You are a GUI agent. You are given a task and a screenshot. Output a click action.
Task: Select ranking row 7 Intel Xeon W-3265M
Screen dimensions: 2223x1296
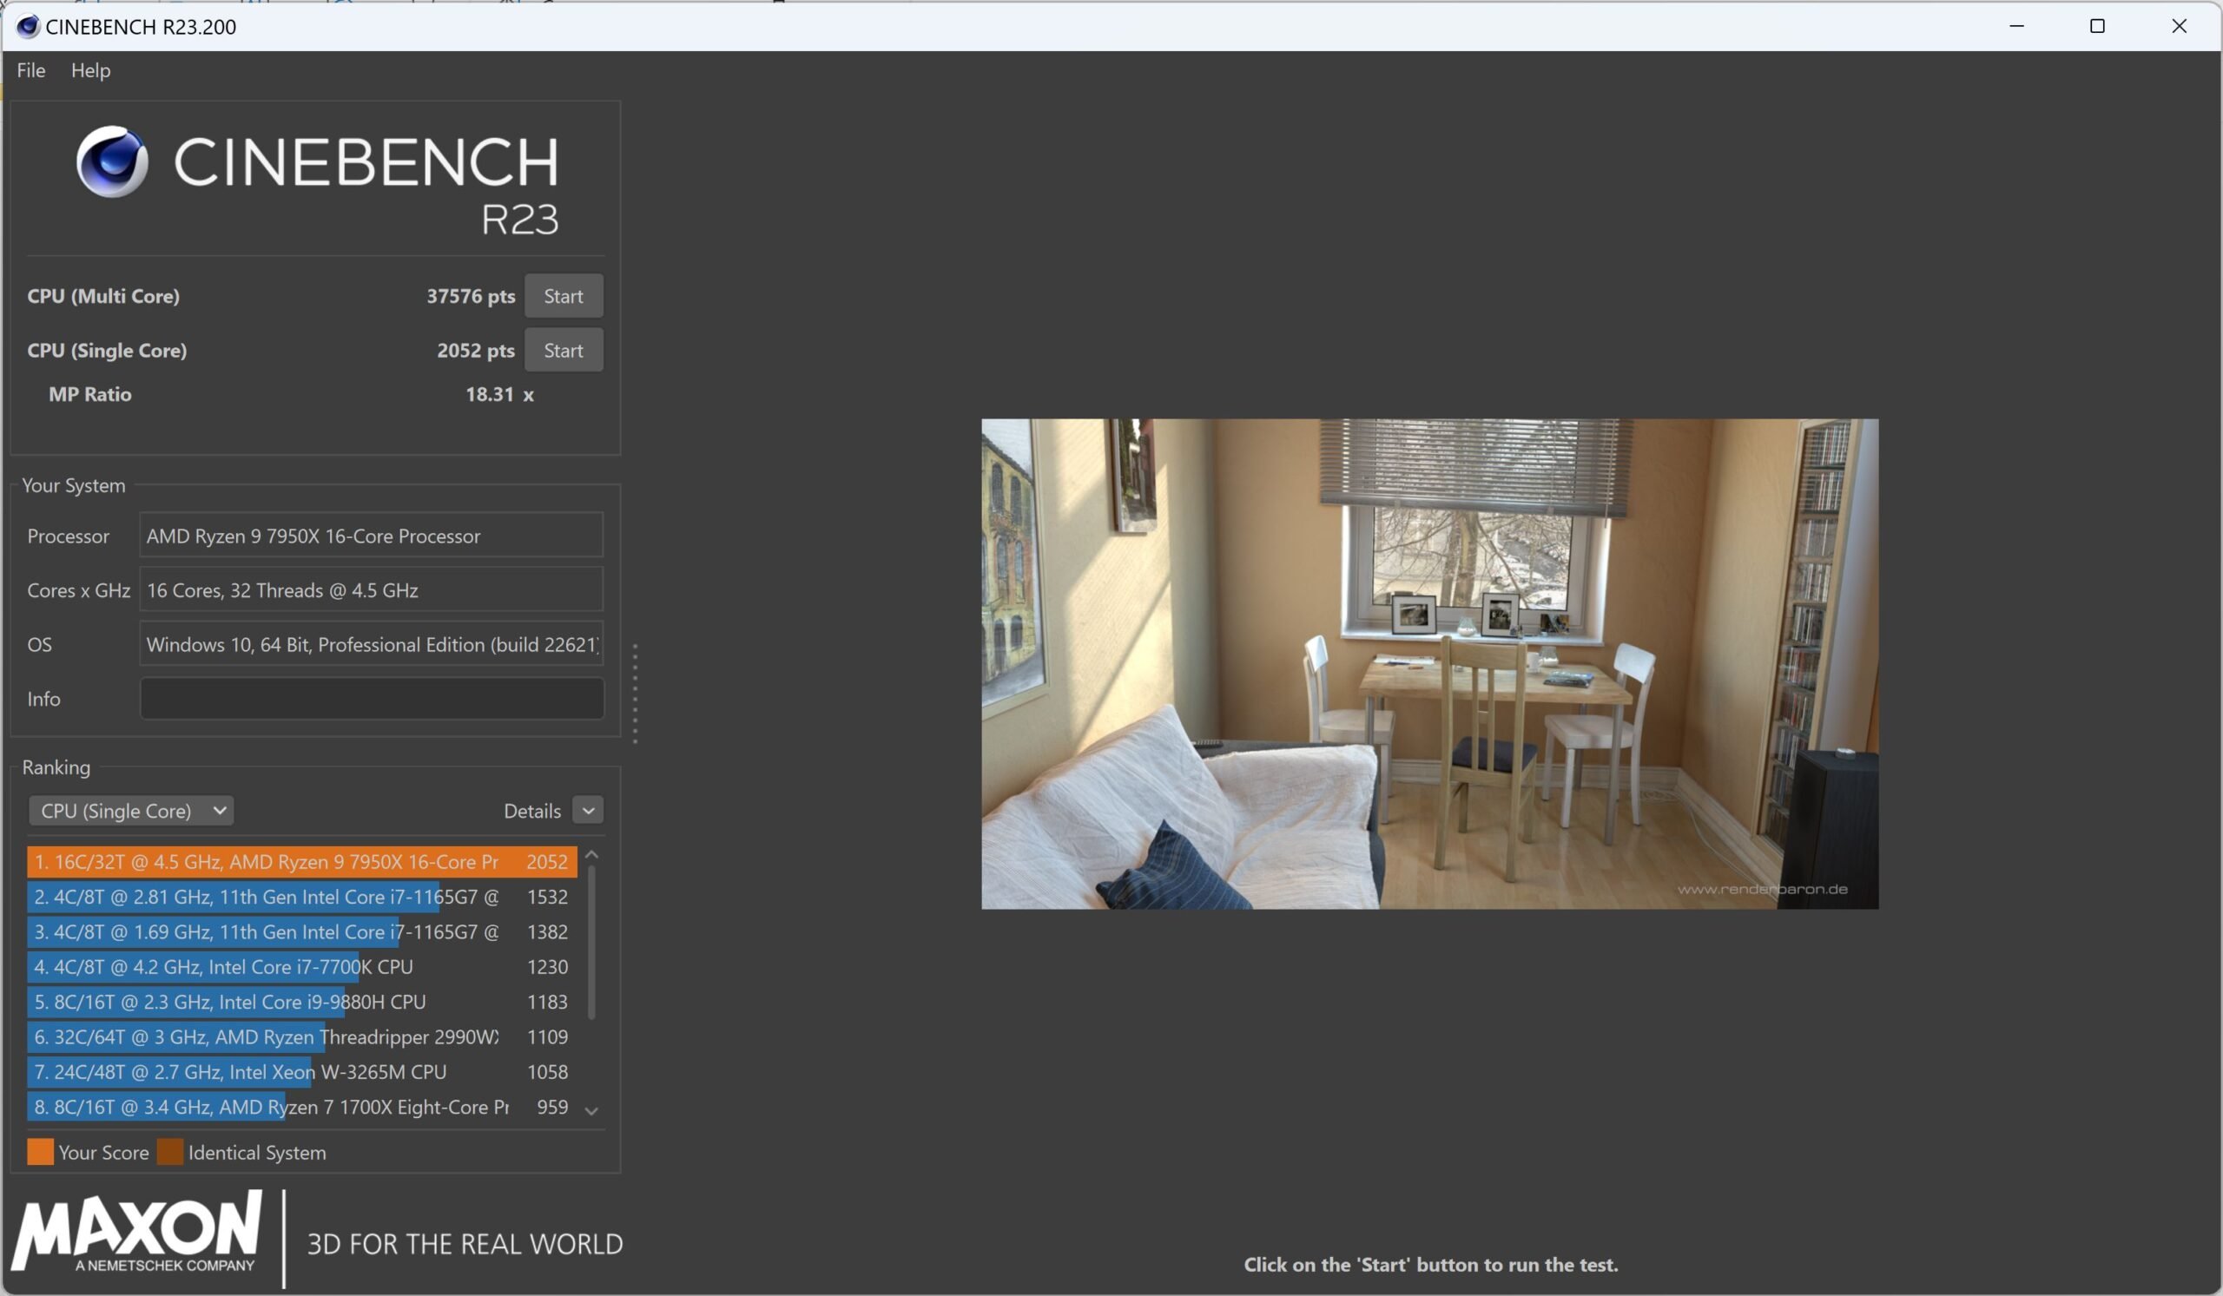point(301,1072)
